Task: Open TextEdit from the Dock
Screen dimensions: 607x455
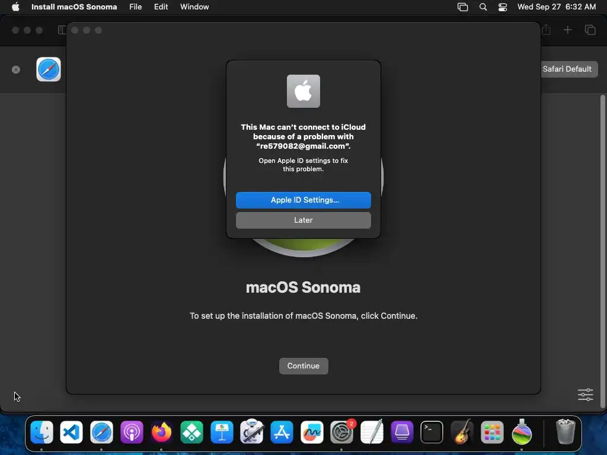Action: point(372,432)
